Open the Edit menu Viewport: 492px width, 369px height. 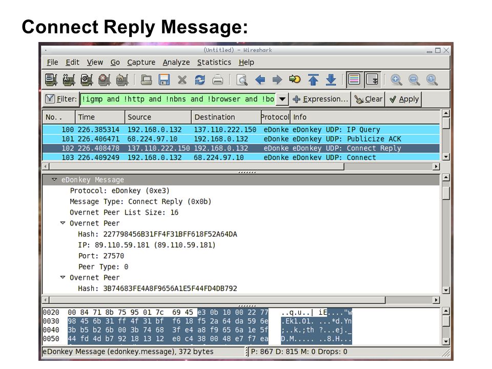(x=72, y=63)
